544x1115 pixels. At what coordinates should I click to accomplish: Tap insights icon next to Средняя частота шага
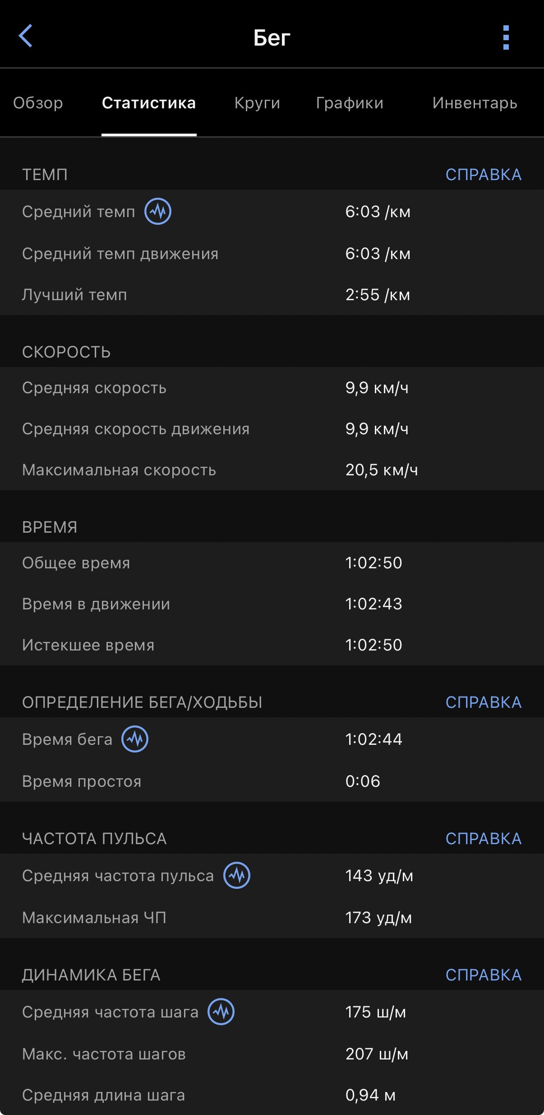click(x=221, y=1012)
